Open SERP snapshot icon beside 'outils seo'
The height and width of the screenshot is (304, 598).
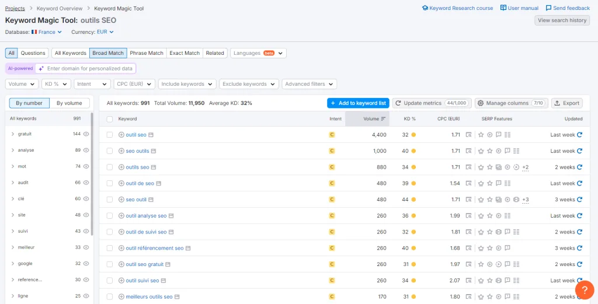coord(154,167)
